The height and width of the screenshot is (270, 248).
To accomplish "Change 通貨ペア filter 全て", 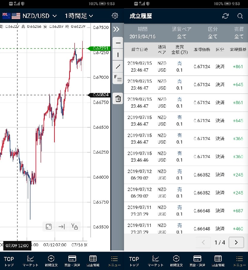I will click(x=181, y=33).
